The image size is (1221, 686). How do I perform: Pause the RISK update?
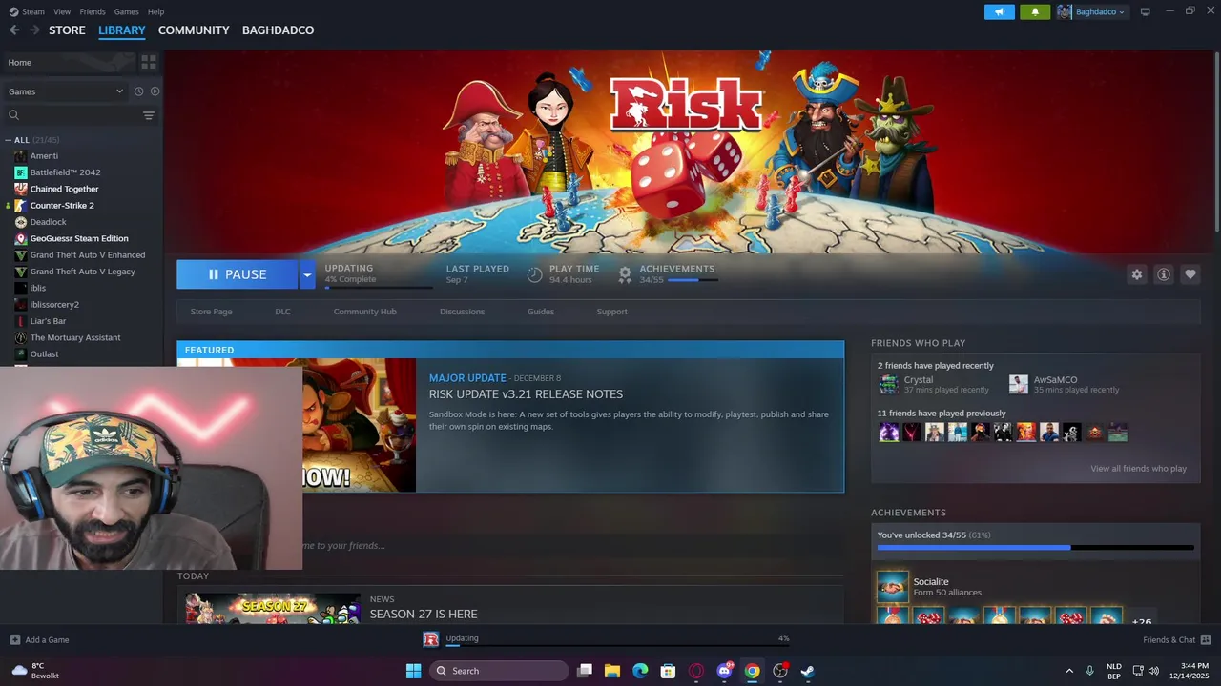click(238, 274)
